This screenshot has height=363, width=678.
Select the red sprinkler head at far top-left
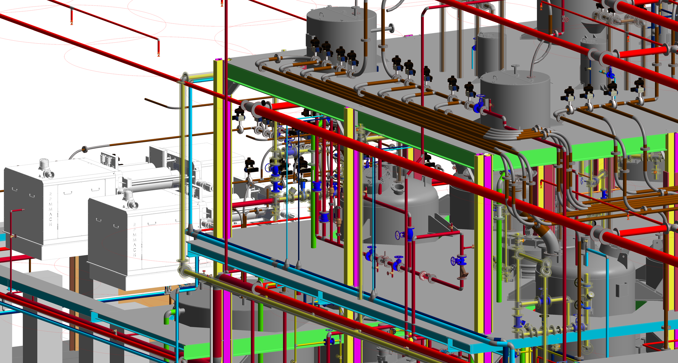click(x=72, y=22)
